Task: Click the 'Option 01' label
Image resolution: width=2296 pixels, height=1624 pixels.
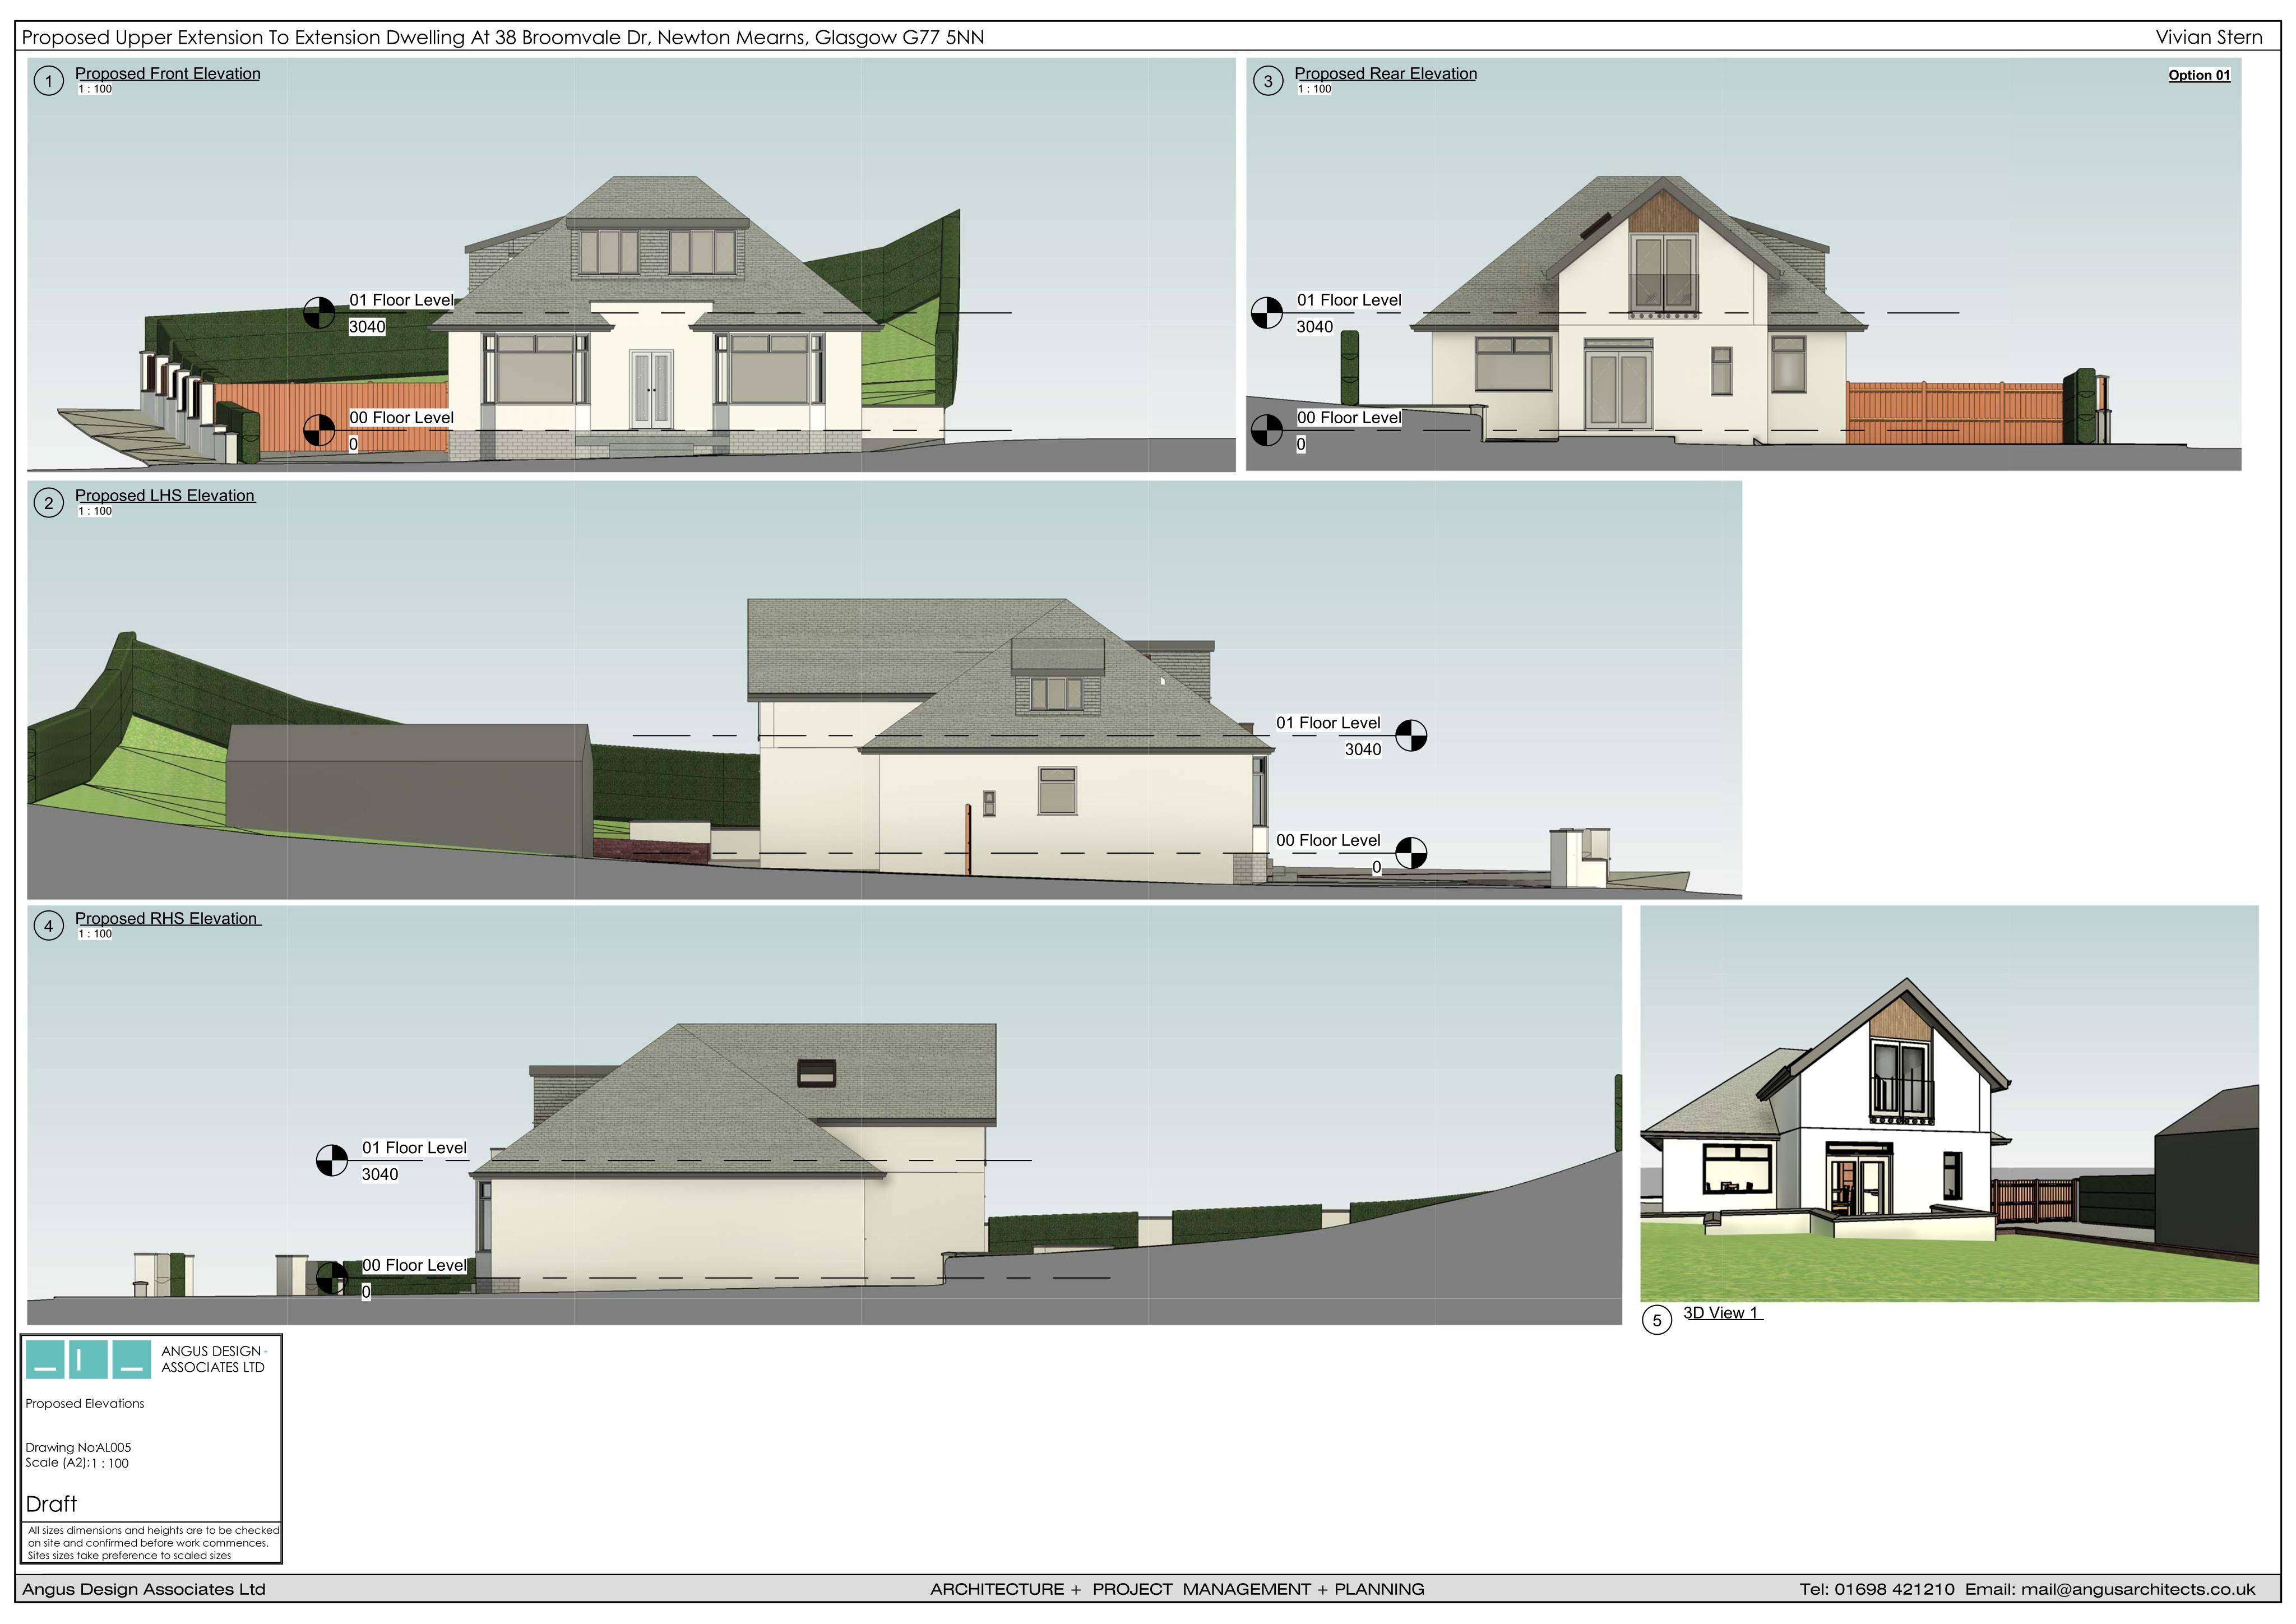Action: (x=2199, y=75)
